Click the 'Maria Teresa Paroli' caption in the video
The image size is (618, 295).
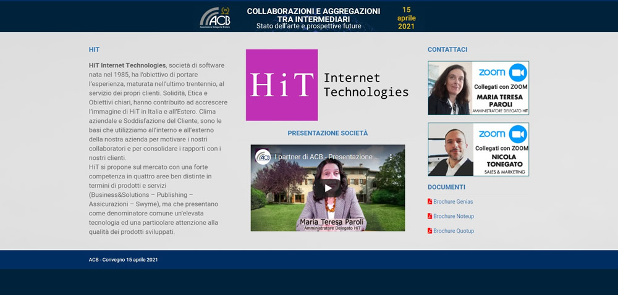tap(331, 222)
